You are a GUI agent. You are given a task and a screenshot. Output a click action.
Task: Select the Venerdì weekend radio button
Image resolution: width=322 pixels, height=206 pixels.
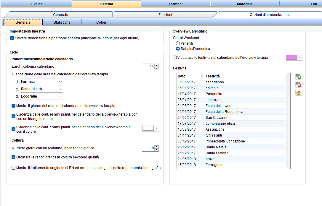(x=178, y=43)
